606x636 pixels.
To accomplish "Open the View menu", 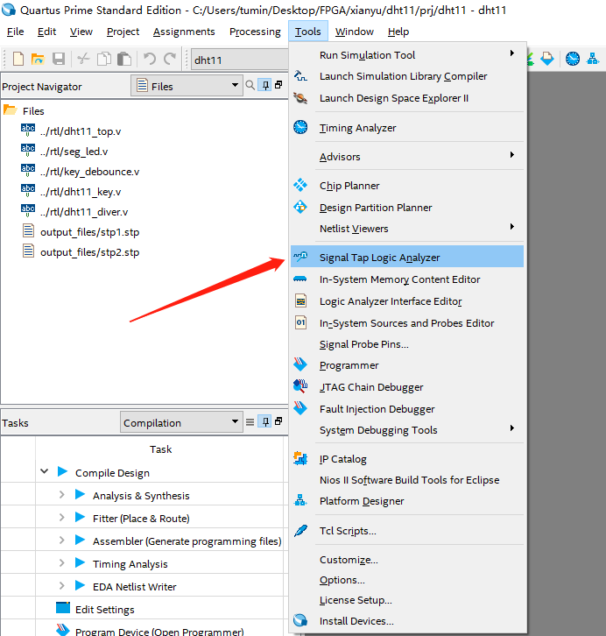I will pos(81,32).
